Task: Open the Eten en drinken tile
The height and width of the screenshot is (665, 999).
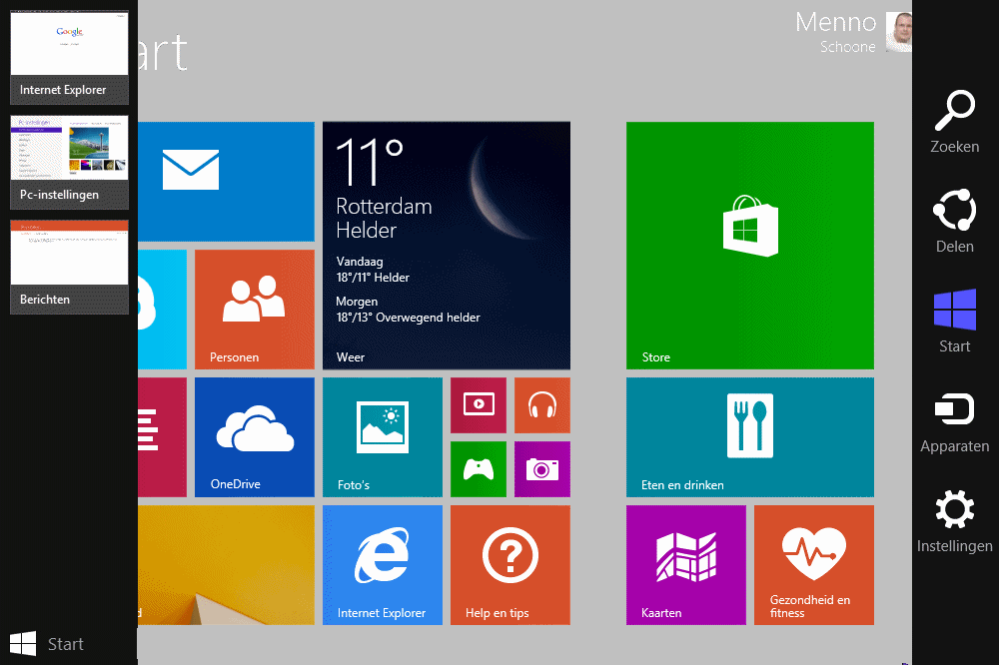Action: click(750, 437)
